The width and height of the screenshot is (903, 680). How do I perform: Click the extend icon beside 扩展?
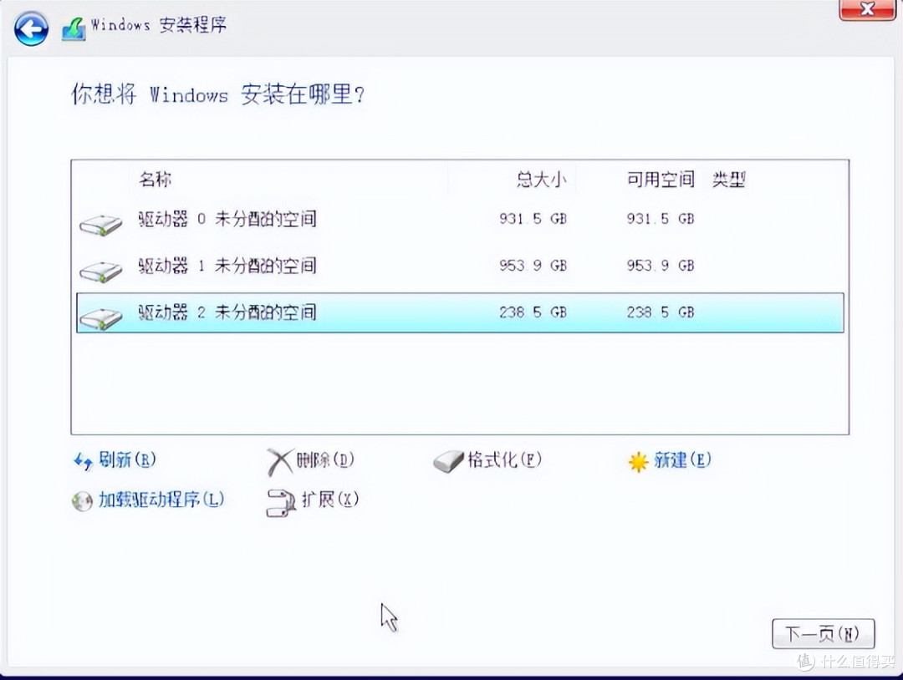(x=280, y=503)
